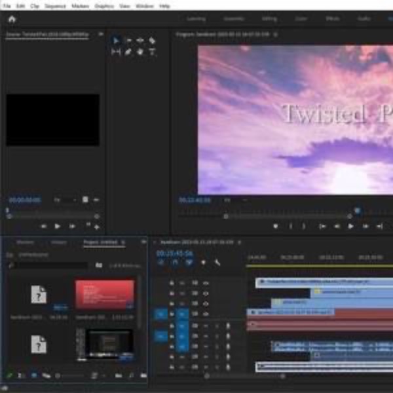Step back one frame in Program monitor
Screen dimensions: 393x393
[x=337, y=227]
